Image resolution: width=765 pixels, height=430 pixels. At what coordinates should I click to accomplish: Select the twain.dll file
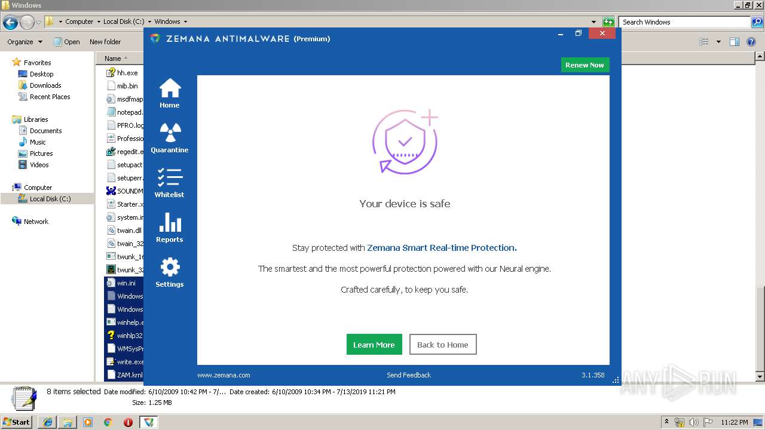coord(124,231)
